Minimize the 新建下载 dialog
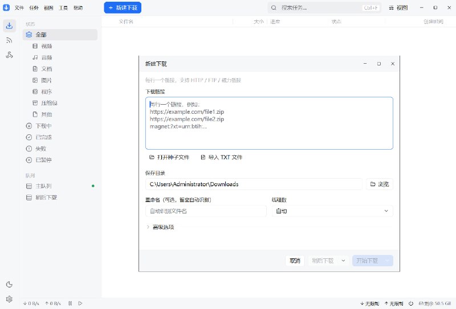Screen dimensions: 456x309 pos(365,64)
